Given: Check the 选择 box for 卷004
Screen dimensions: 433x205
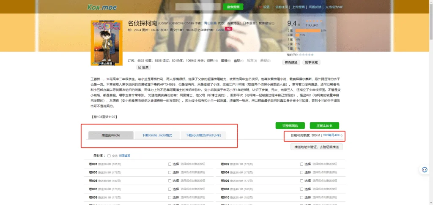Looking at the screenshot, I should pos(301,173).
